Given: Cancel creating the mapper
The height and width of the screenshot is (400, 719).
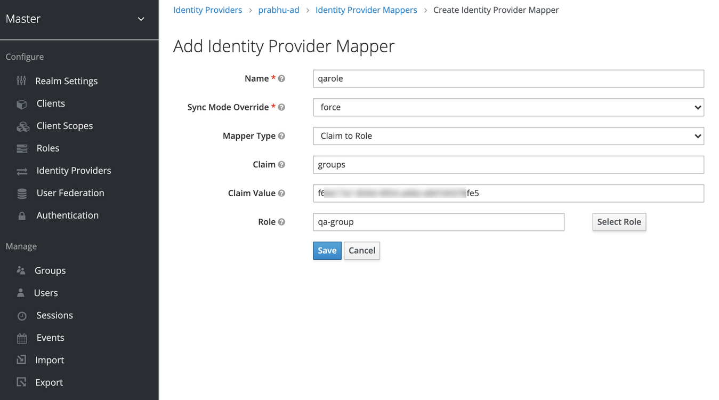Looking at the screenshot, I should point(361,251).
